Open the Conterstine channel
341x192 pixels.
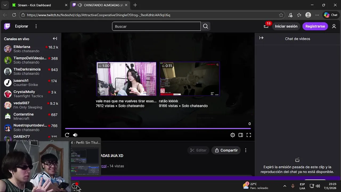[31, 116]
